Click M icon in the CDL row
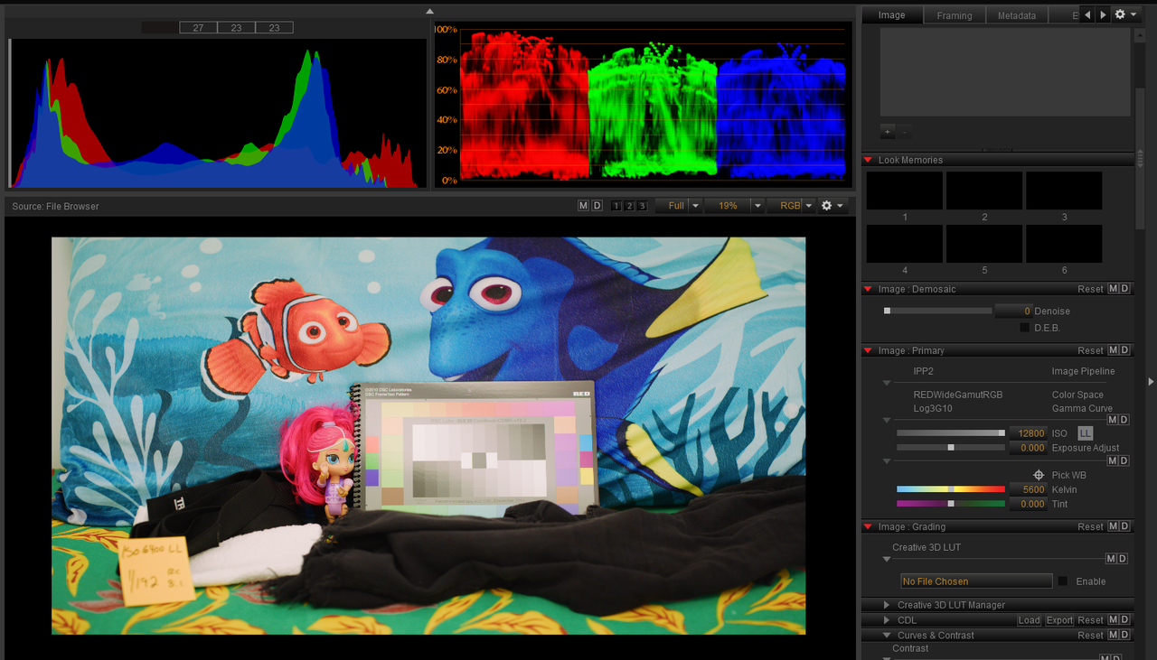Image resolution: width=1157 pixels, height=660 pixels. (x=1114, y=620)
